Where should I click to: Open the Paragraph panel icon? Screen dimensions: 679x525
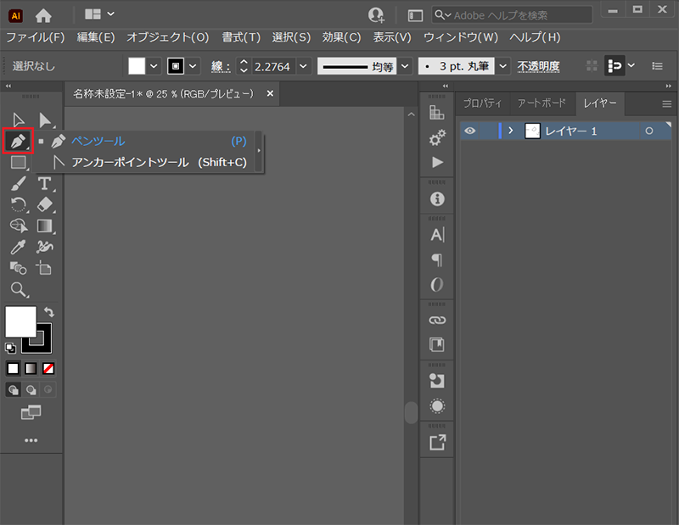coord(437,260)
